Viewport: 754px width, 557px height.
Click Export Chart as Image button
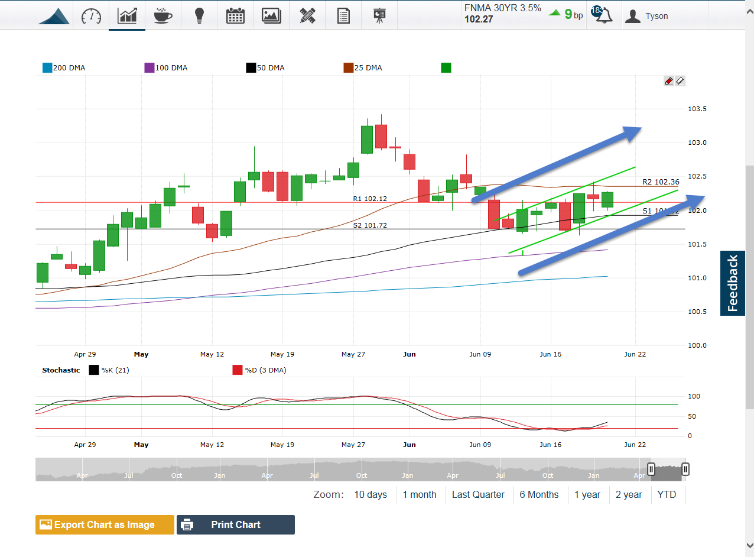(x=105, y=524)
